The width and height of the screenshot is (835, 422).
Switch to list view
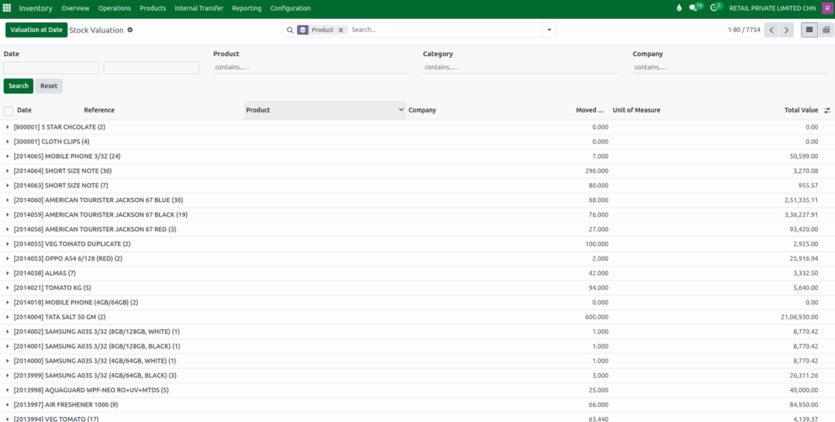tap(810, 30)
